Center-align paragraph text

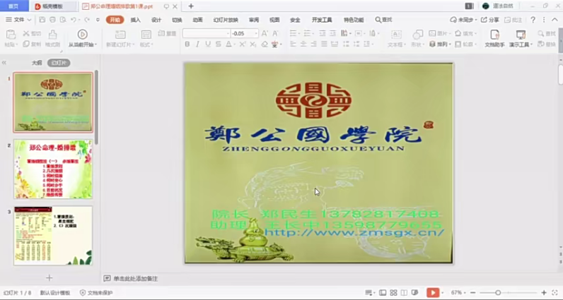coord(303,44)
